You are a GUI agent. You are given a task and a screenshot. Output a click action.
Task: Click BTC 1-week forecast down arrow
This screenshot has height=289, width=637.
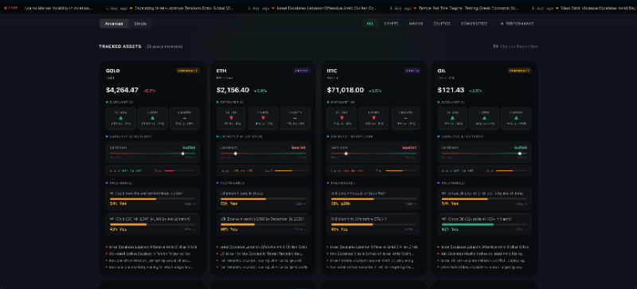coord(373,118)
